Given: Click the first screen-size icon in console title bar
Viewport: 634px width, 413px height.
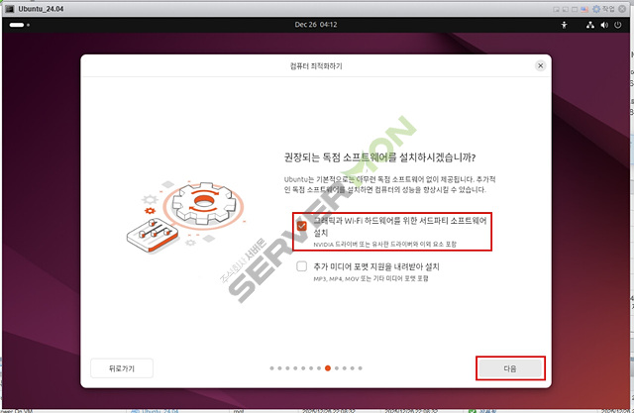Looking at the screenshot, I should [x=557, y=9].
